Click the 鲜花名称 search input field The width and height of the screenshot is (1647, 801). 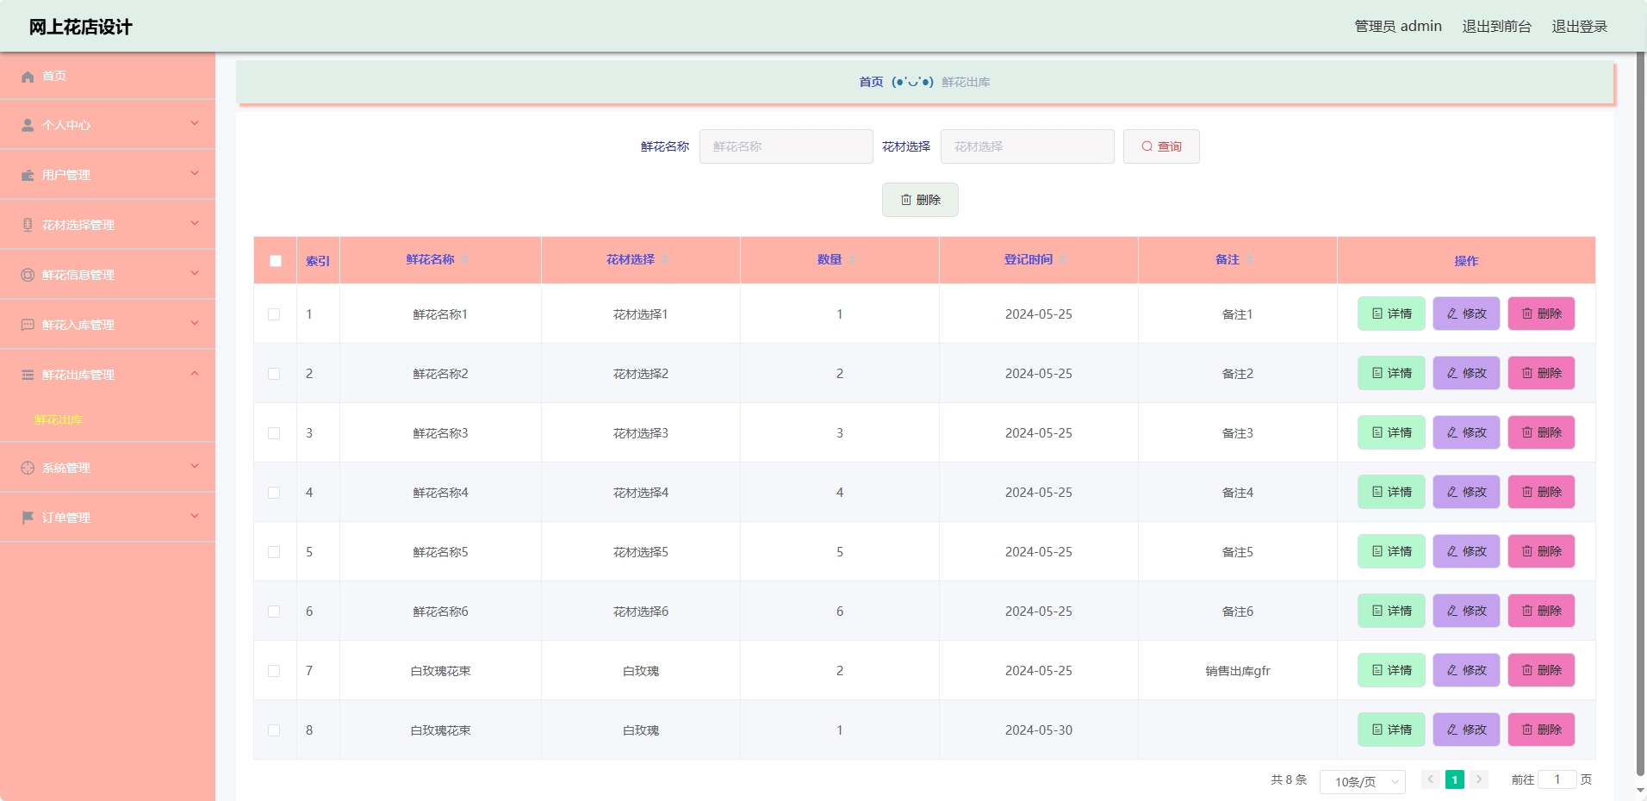[786, 146]
